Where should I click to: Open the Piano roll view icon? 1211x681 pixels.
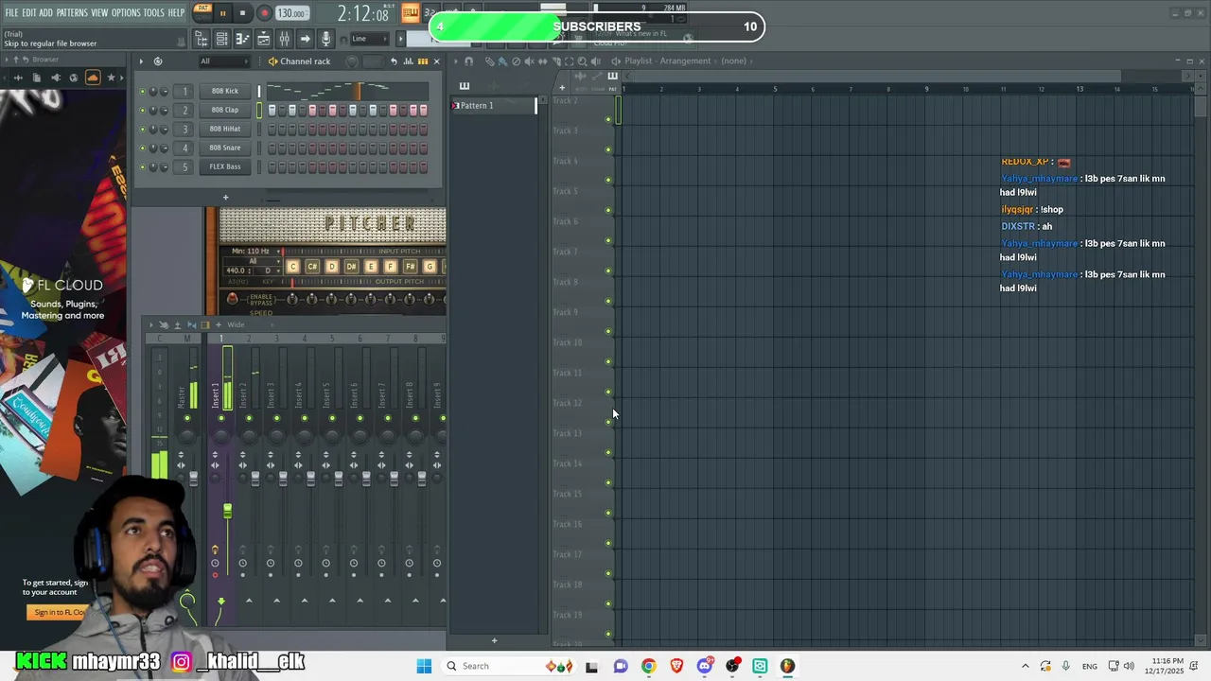coord(242,39)
